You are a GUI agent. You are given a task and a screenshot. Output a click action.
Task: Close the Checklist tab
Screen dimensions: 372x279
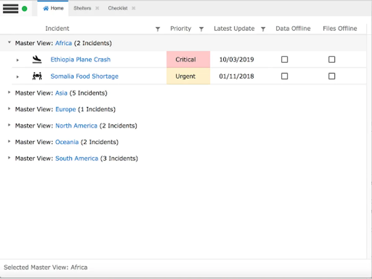pos(133,8)
